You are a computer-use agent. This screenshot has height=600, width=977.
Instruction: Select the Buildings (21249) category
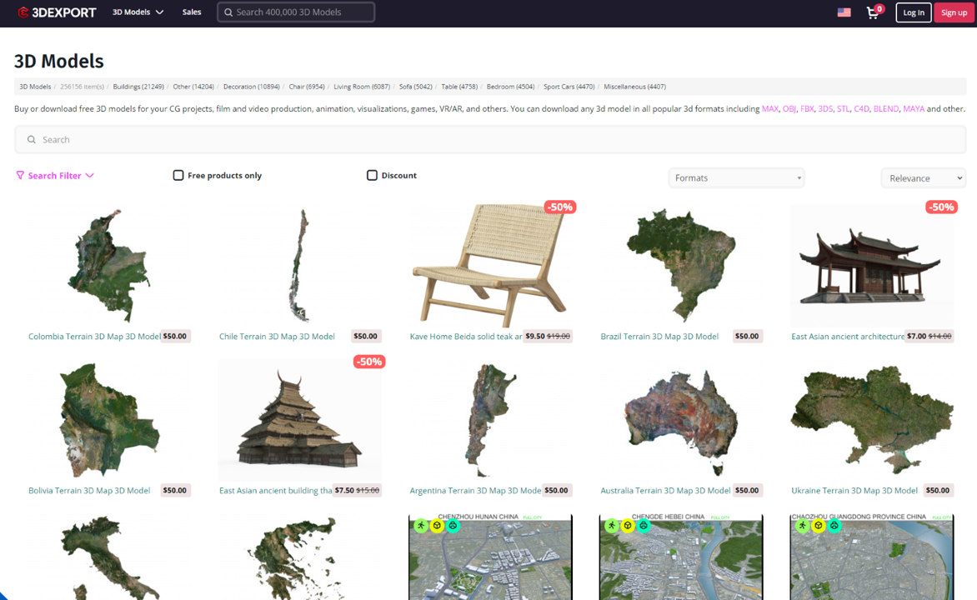tap(138, 87)
